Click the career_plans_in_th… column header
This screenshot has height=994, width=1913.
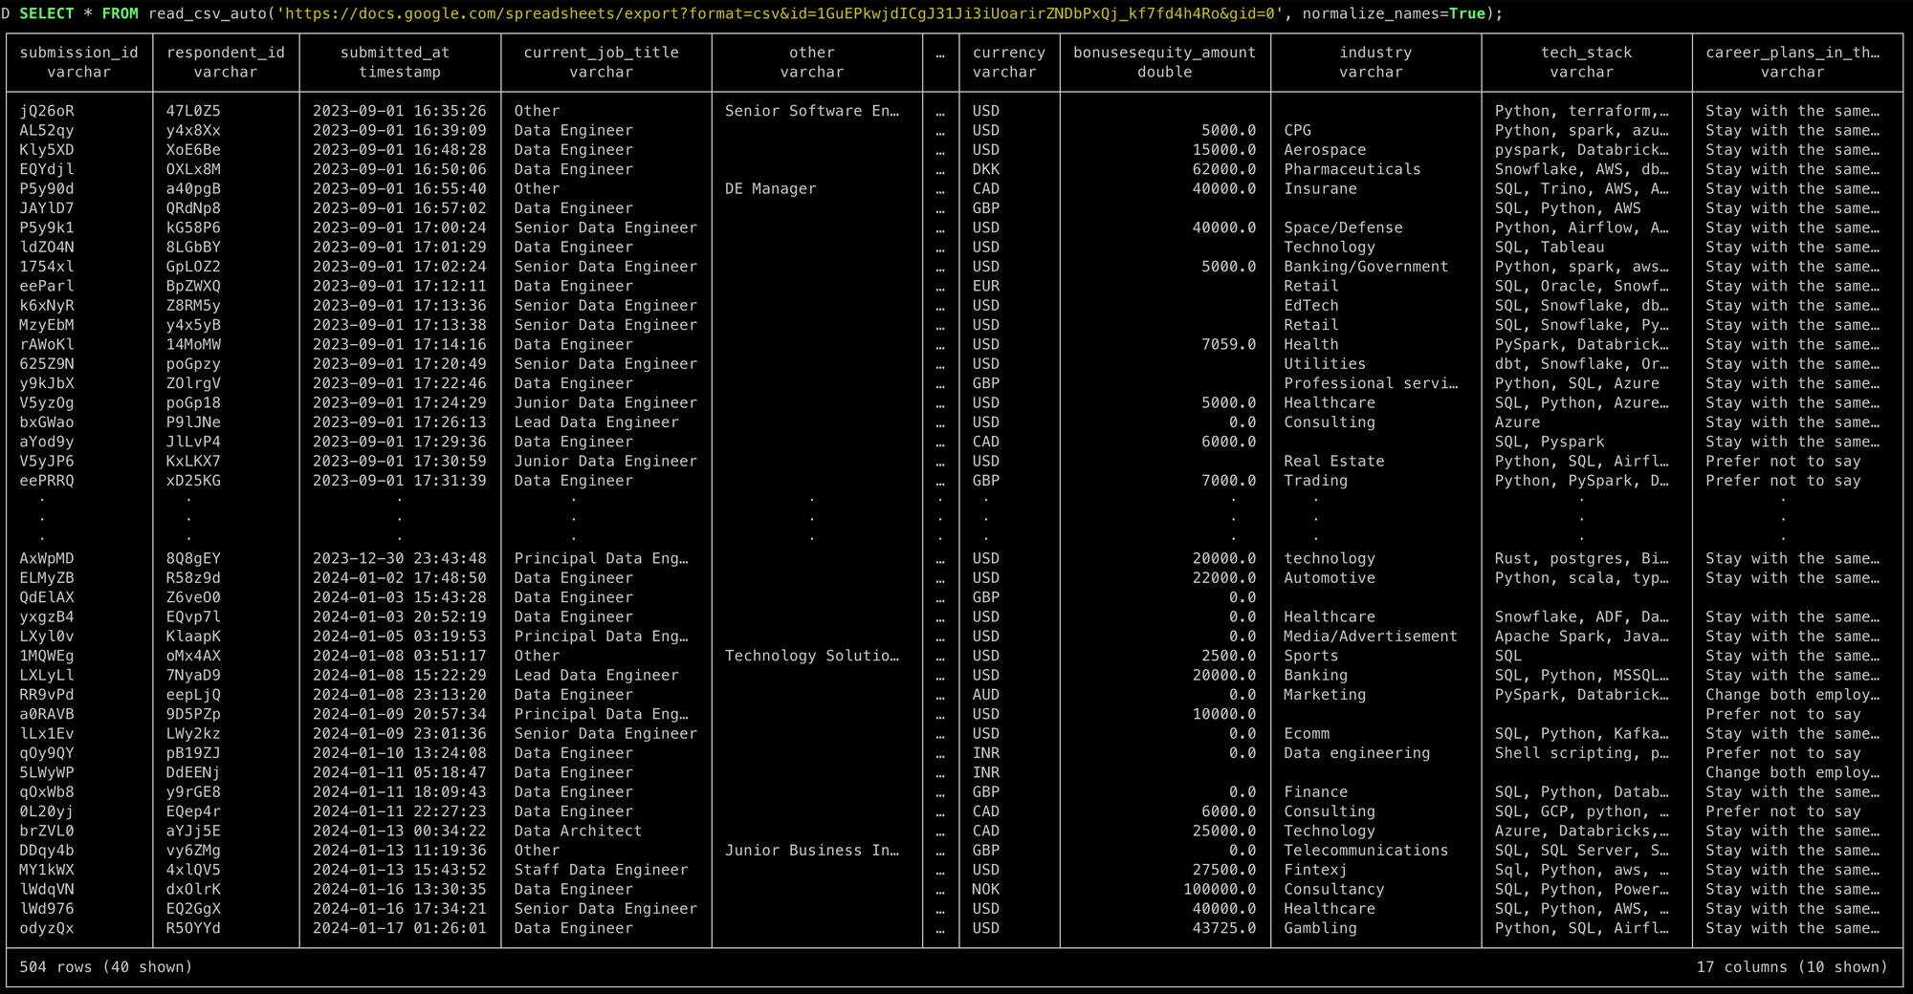click(x=1792, y=53)
